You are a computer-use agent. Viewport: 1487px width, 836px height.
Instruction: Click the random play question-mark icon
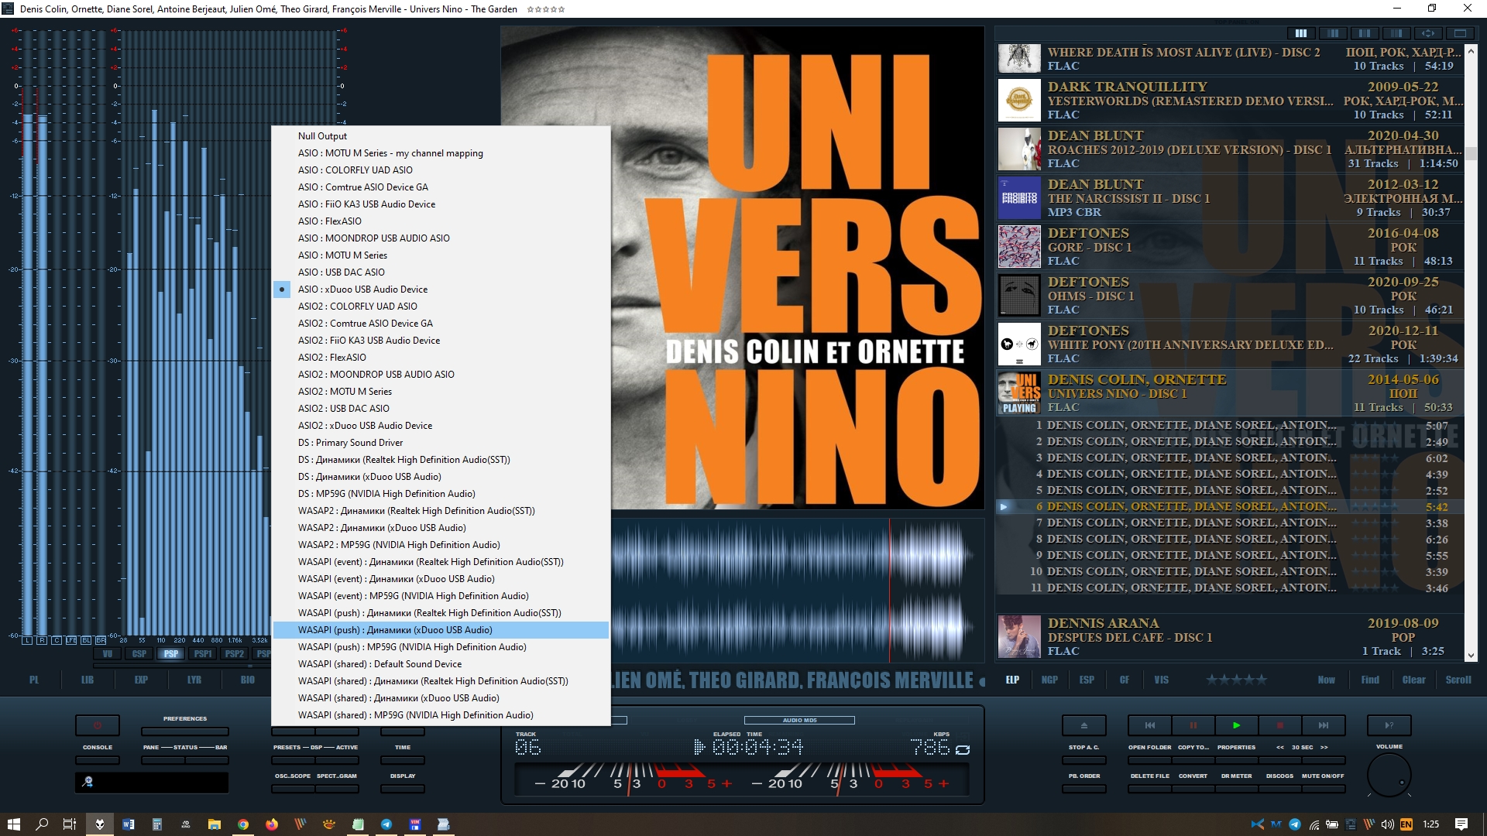1389,725
